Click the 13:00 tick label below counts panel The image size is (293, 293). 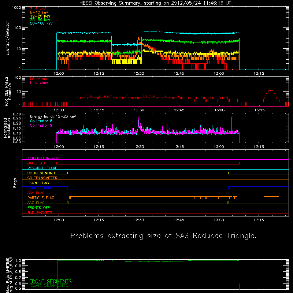coord(219,74)
